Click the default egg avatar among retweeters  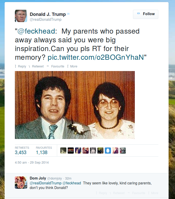(108, 151)
